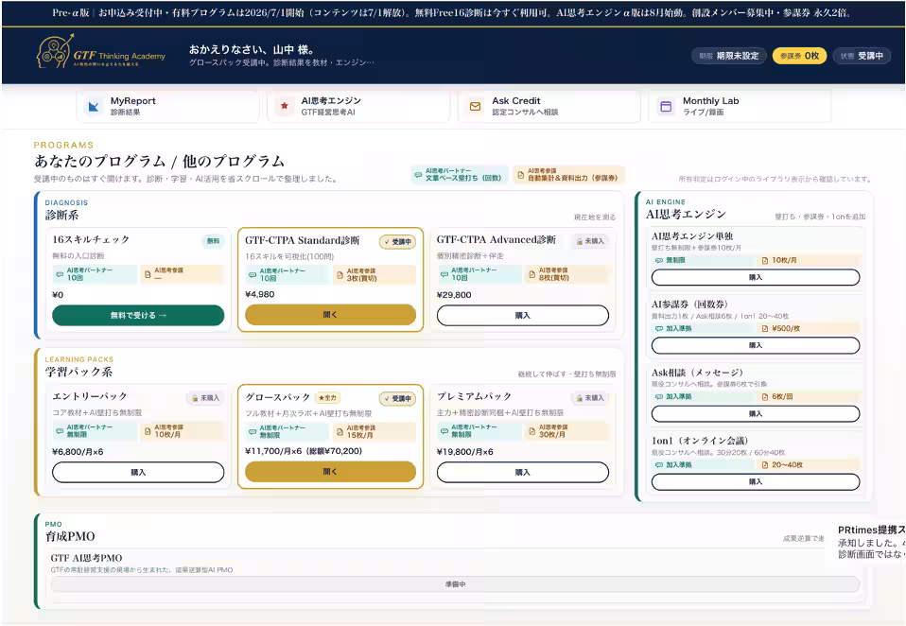Image resolution: width=906 pixels, height=626 pixels.
Task: Purchase 1on1 (オンライン会議) via 購入
Action: click(x=756, y=481)
